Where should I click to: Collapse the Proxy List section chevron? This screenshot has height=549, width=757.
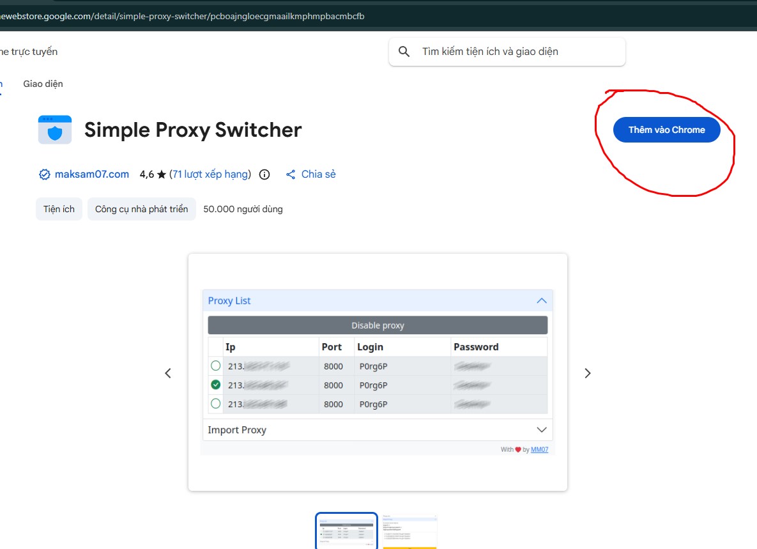(542, 300)
